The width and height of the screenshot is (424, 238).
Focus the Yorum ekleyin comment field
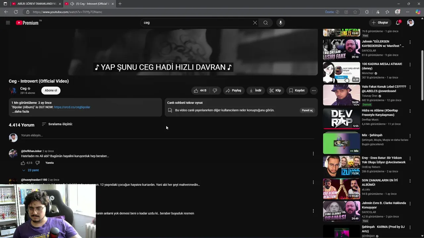tap(168, 135)
